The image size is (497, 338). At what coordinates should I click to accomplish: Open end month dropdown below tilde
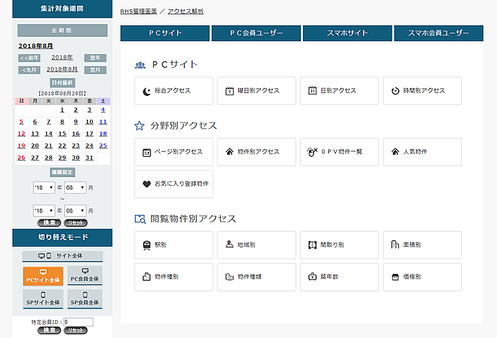(75, 211)
